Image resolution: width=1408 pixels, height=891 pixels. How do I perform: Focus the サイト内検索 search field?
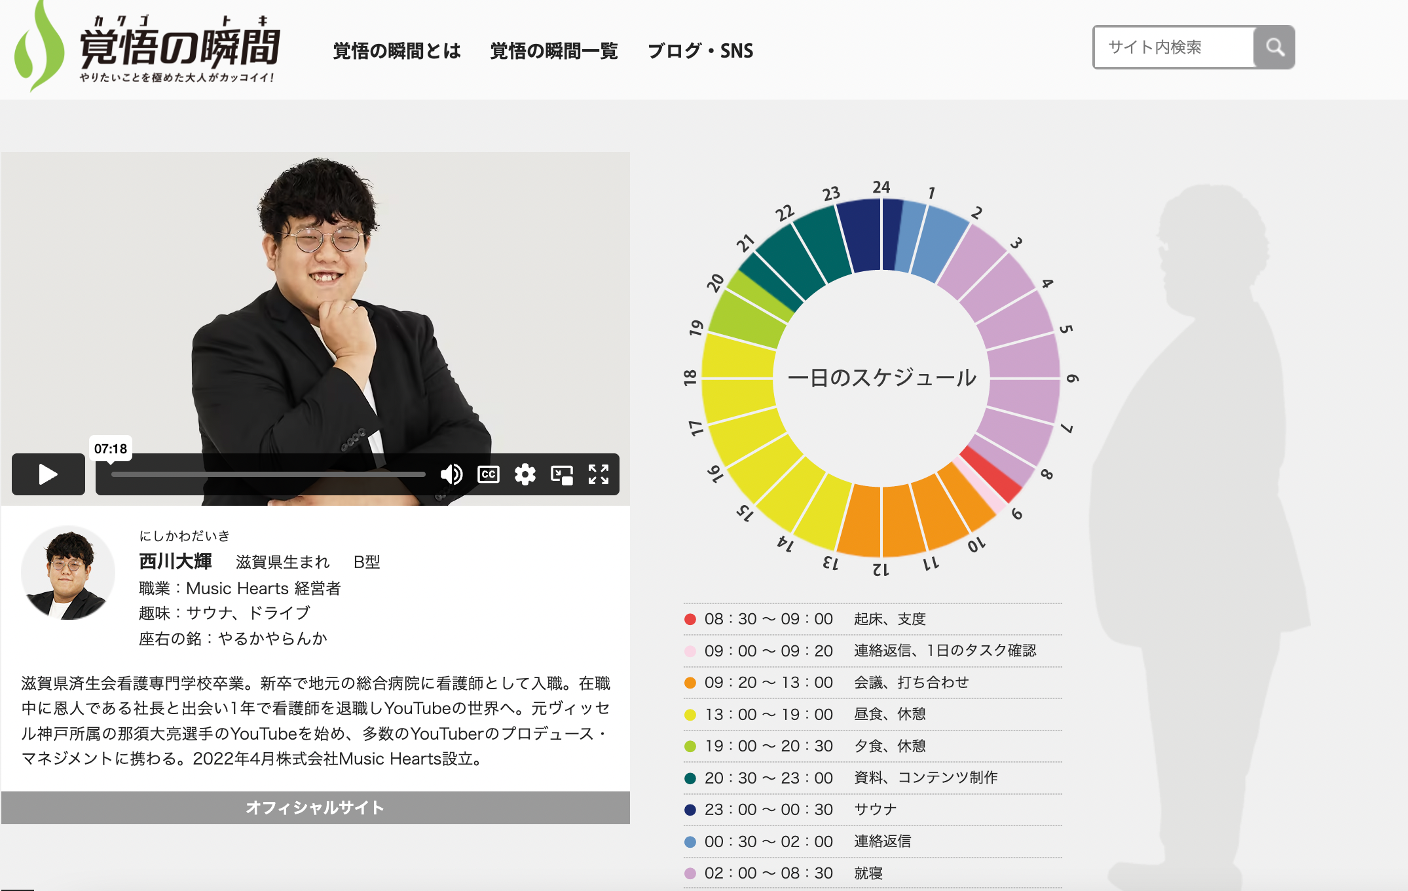[1174, 47]
